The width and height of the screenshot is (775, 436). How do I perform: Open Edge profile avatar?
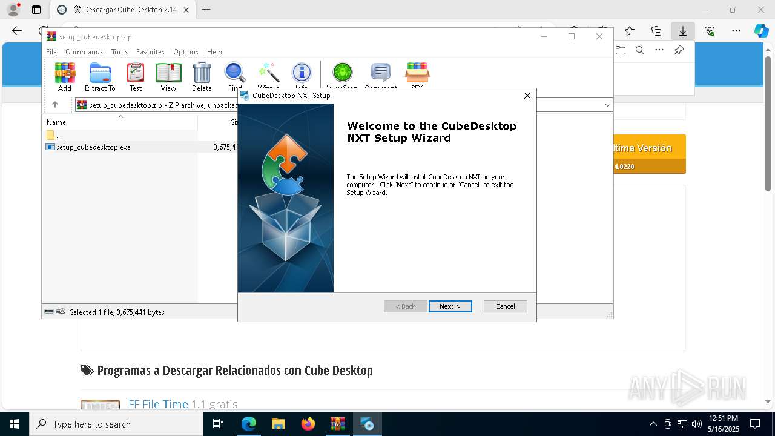(13, 10)
